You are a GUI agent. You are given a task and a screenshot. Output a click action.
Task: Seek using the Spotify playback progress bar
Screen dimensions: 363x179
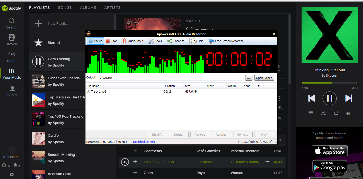pyautogui.click(x=330, y=83)
